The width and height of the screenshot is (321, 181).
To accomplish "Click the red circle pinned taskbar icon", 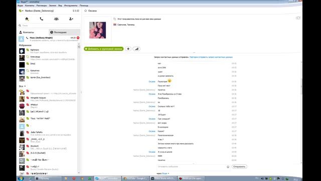I will click(x=74, y=178).
